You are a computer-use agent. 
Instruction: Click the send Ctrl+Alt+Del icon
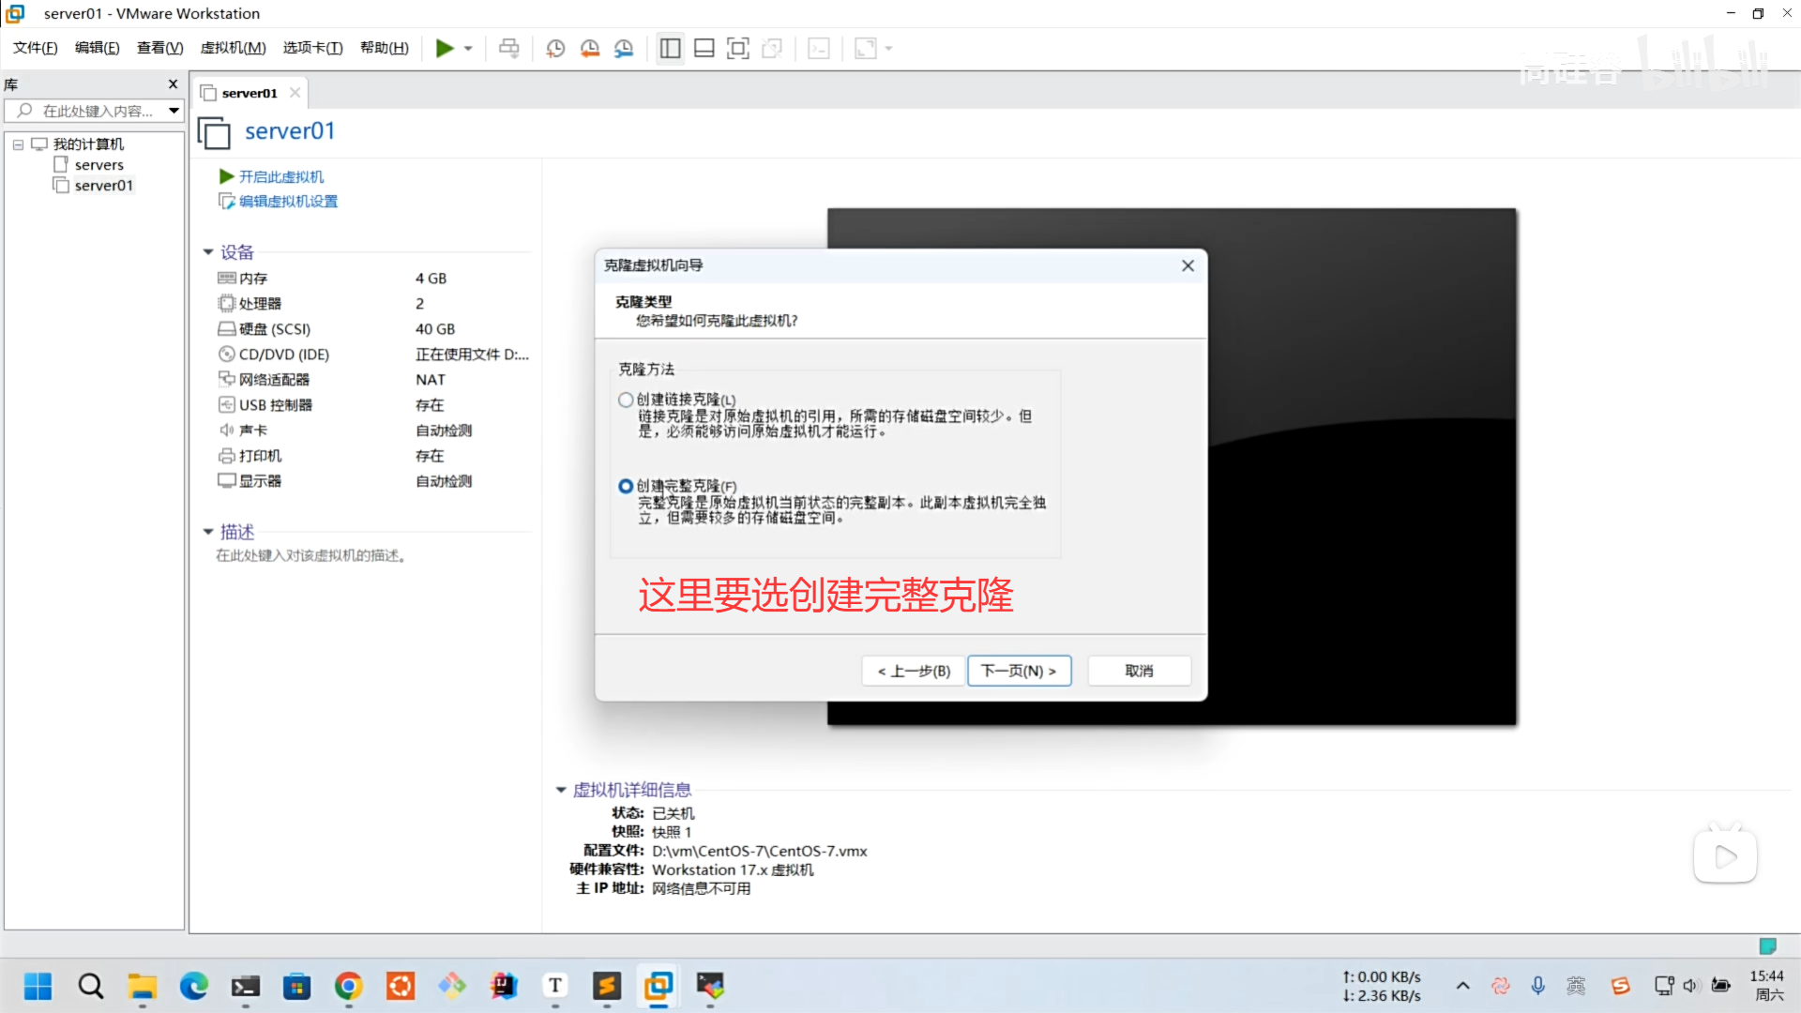(509, 49)
